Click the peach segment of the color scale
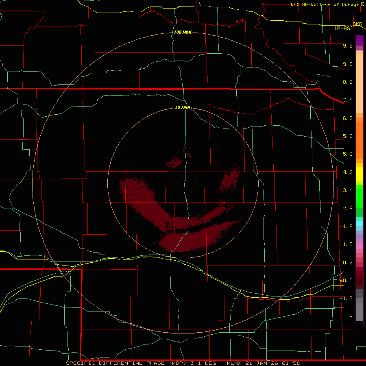Viewport: 366px width, 366px height. pyautogui.click(x=359, y=83)
